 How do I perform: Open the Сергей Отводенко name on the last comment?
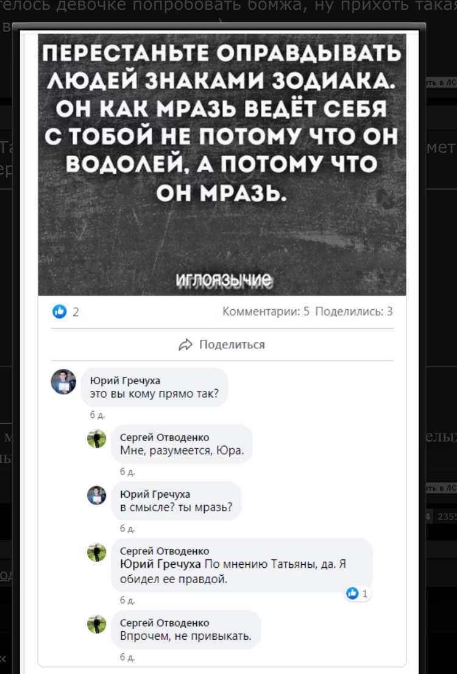point(165,623)
